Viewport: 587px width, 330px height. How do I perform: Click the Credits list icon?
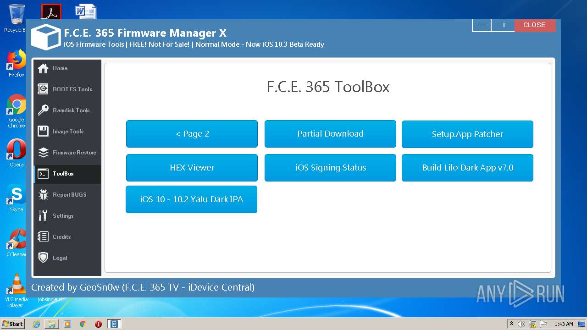tap(43, 237)
